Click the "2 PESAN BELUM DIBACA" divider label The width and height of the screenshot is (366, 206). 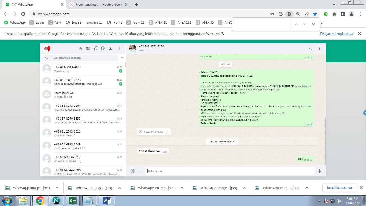pos(222,142)
